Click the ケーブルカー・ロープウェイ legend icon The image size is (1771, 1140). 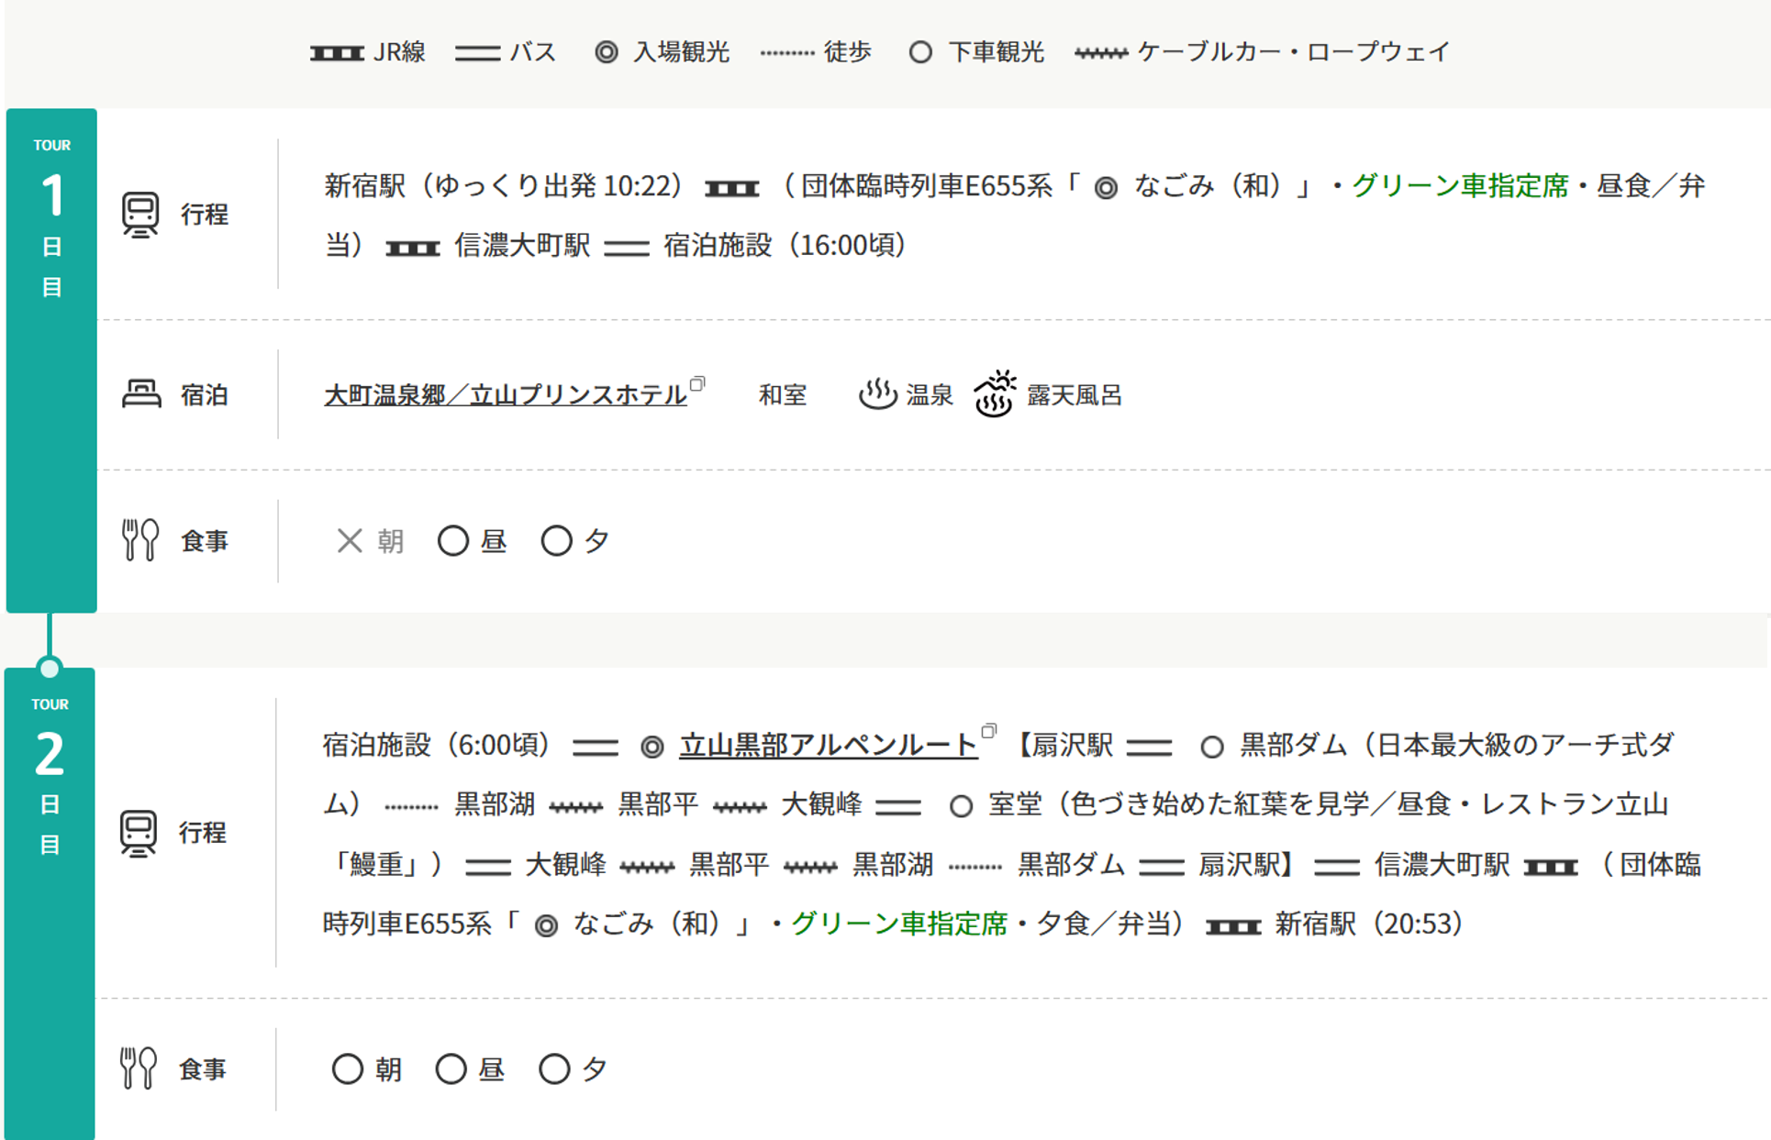[x=1100, y=53]
